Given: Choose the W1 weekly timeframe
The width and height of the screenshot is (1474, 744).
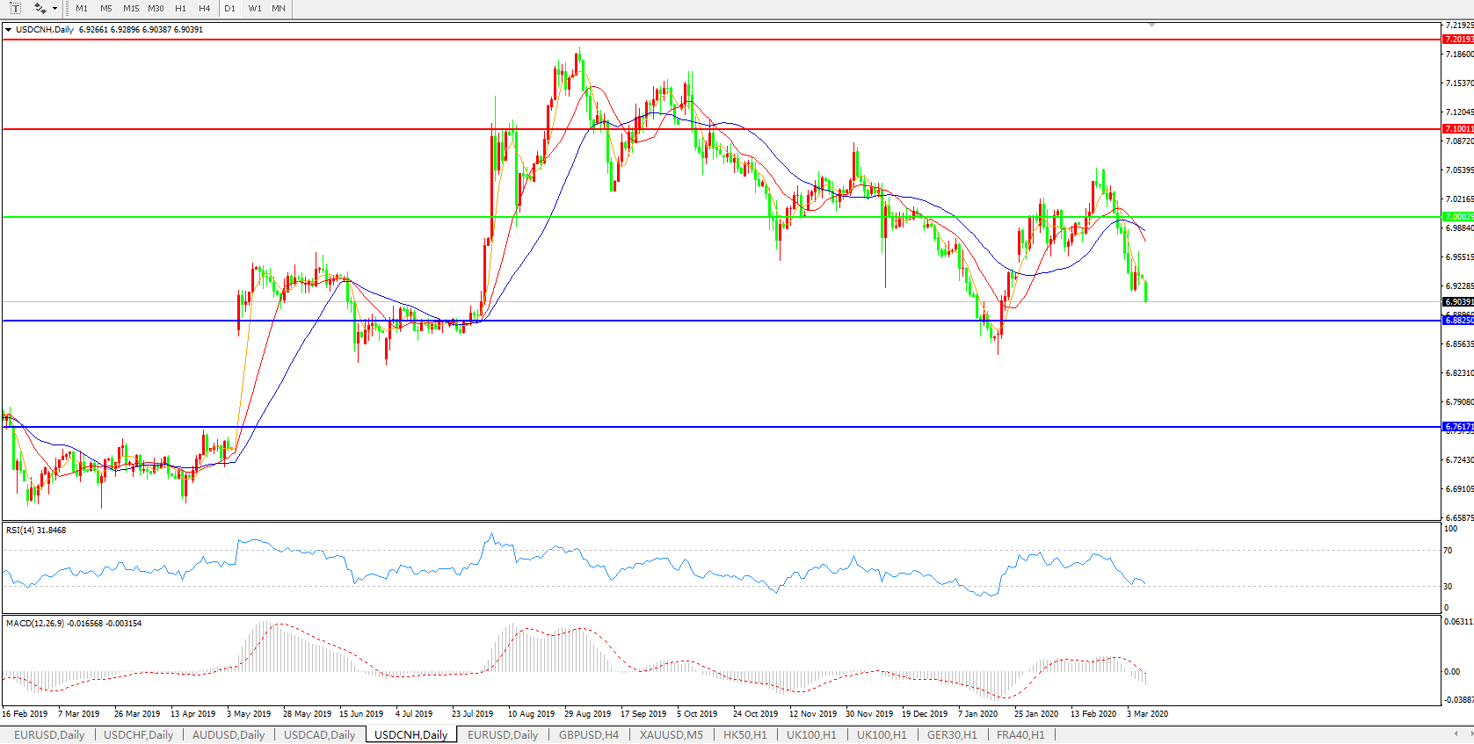Looking at the screenshot, I should click(x=255, y=9).
